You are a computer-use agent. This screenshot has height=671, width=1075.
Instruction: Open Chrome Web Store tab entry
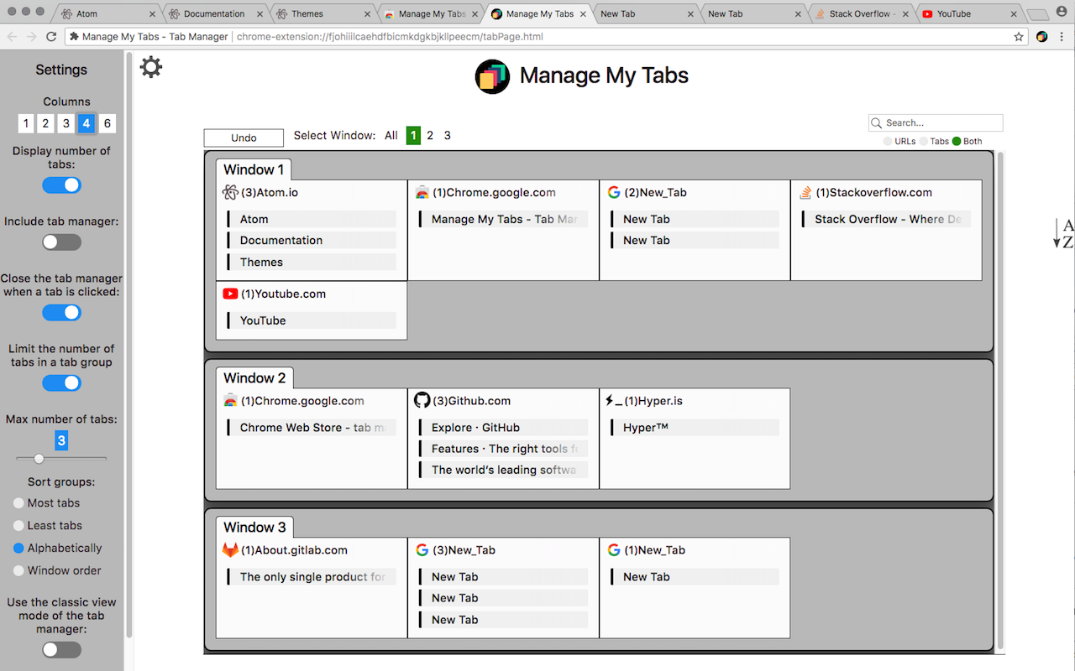(x=312, y=428)
